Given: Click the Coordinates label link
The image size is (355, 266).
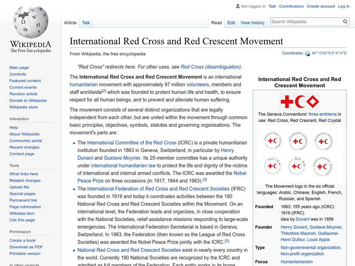Looking at the screenshot, I should coord(292,53).
